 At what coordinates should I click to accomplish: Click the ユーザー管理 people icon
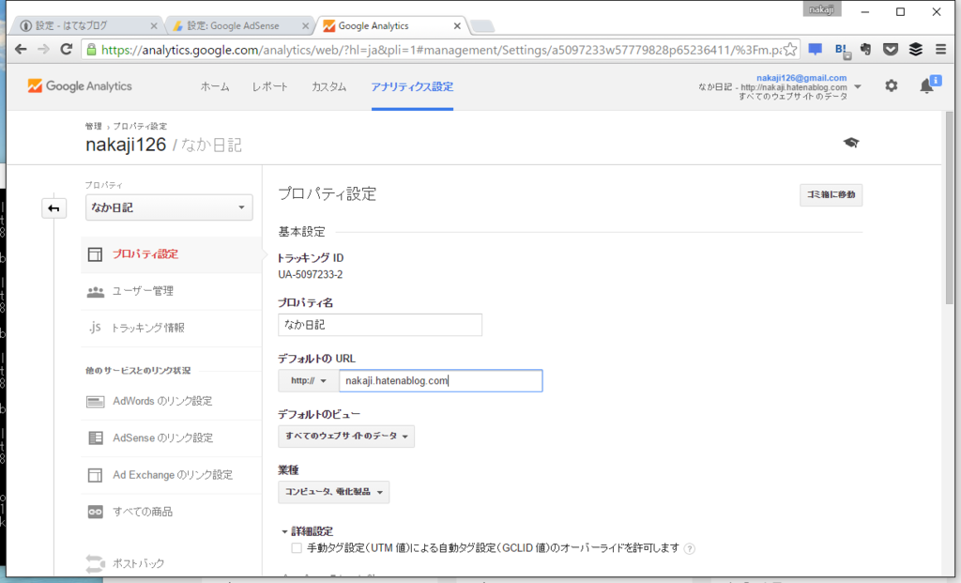(x=95, y=292)
